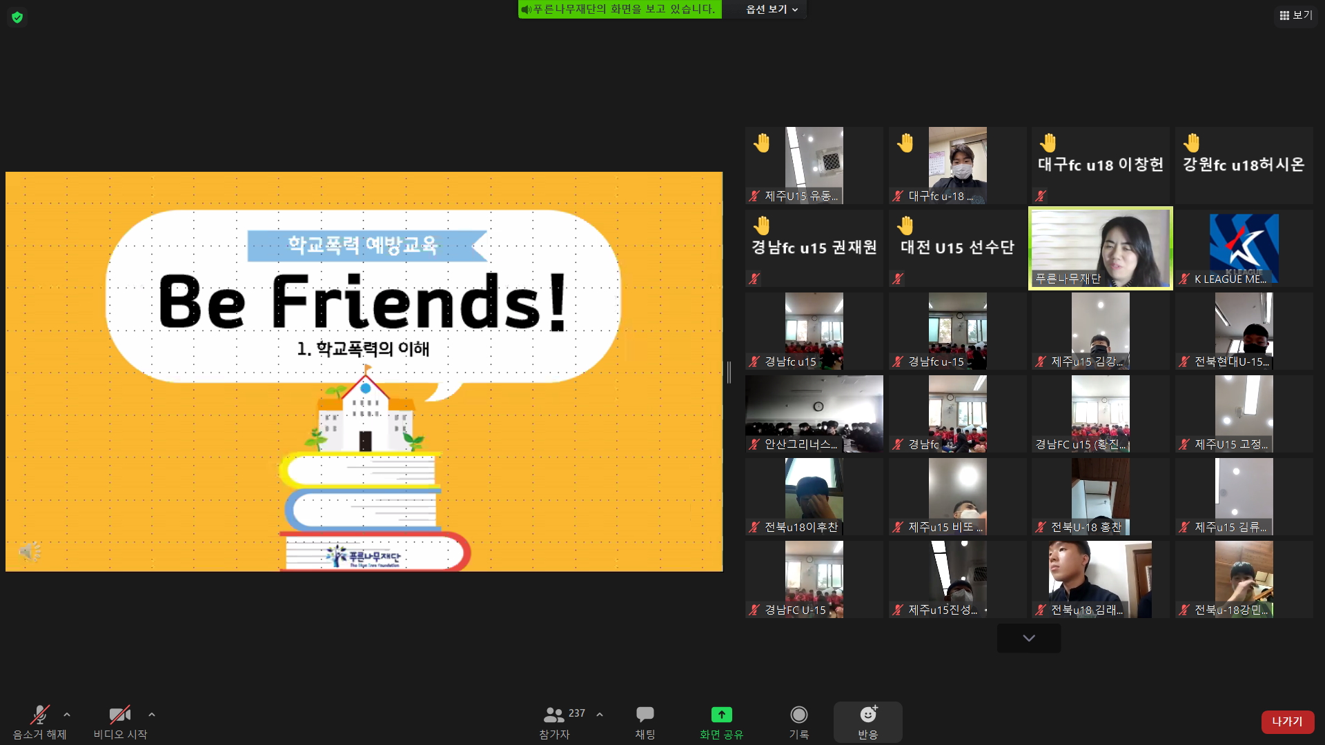Expand video options arrow beside camera
This screenshot has height=745, width=1325.
[152, 715]
